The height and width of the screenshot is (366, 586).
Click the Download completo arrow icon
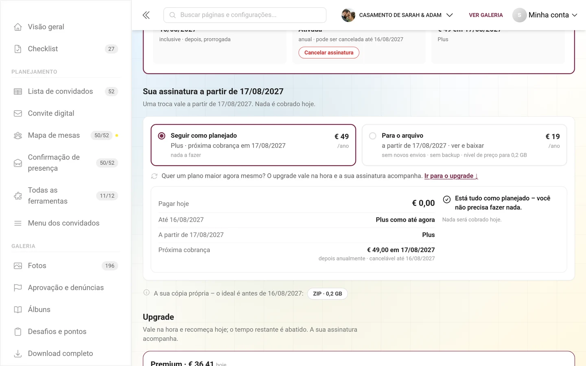coord(18,354)
